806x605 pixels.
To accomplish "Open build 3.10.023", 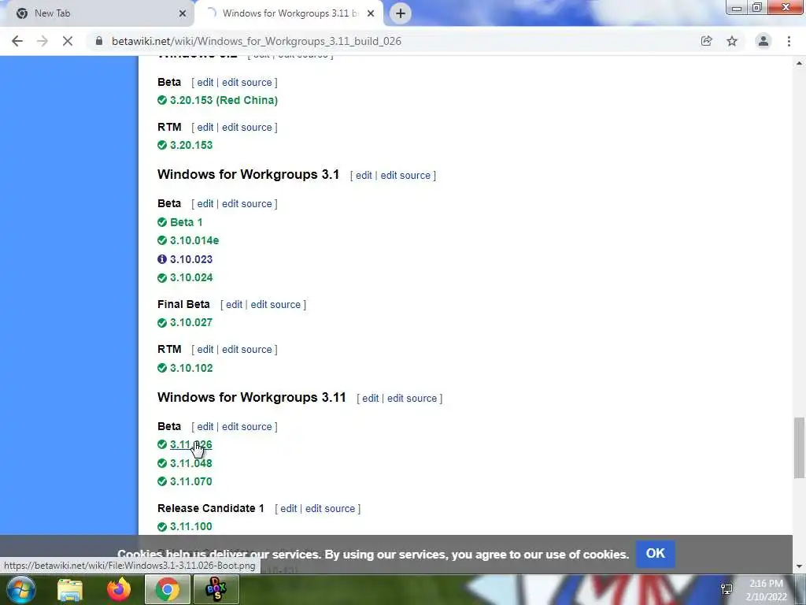I will coord(191,259).
